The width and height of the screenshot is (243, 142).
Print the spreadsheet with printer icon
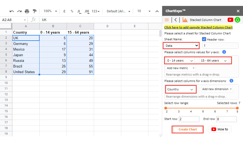(27, 11)
